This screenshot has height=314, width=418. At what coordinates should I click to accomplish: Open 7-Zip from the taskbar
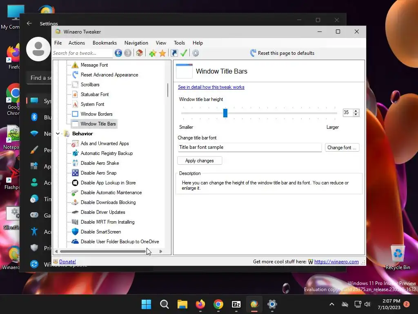tap(236, 304)
